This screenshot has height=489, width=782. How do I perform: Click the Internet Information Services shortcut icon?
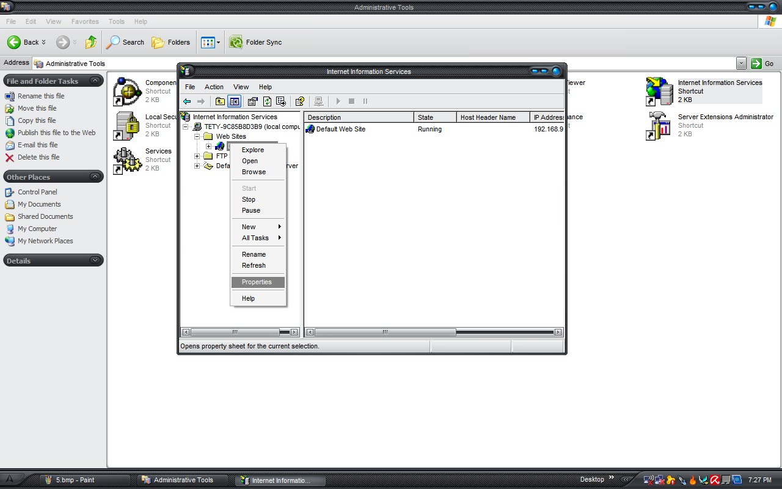(x=659, y=91)
